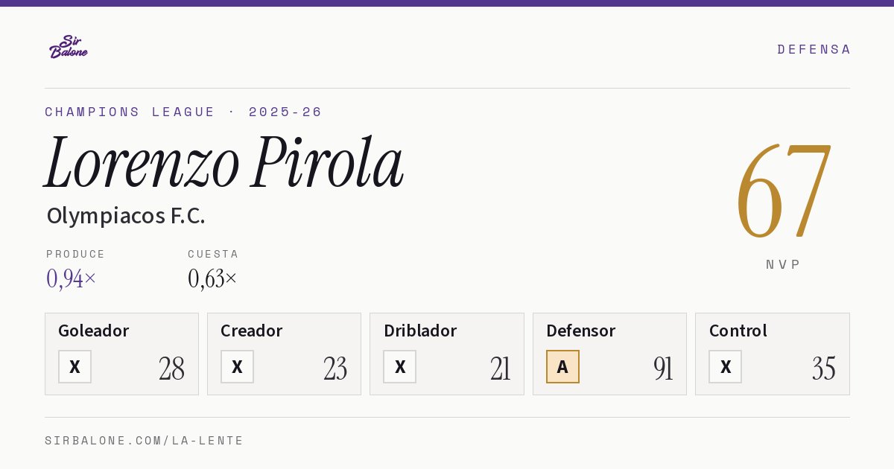Image resolution: width=894 pixels, height=469 pixels.
Task: Select the X grade badge under Driblador
Action: tap(400, 366)
